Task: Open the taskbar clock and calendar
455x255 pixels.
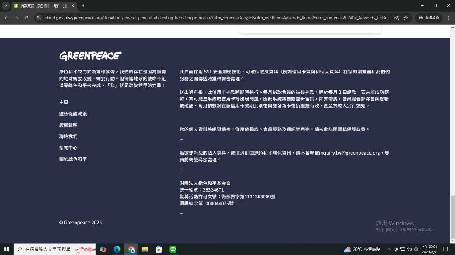Action: pos(429,249)
